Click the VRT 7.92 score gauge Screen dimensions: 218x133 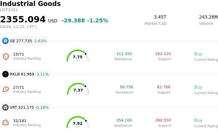[78, 123]
